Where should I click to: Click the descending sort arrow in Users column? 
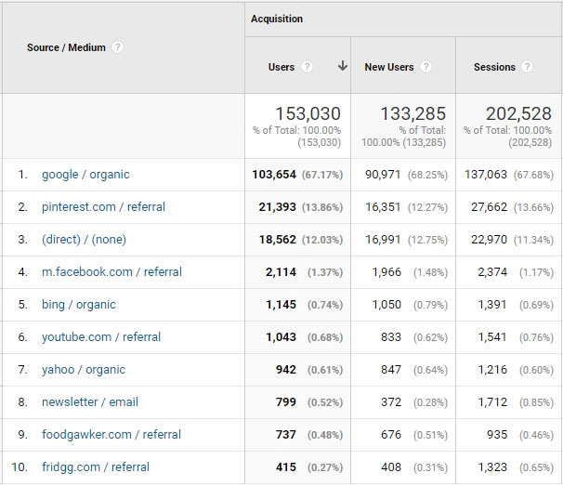[343, 66]
